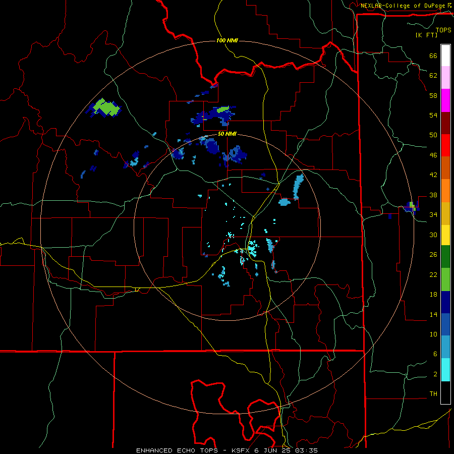
Task: Click the '34' legend value
Action: [x=433, y=215]
